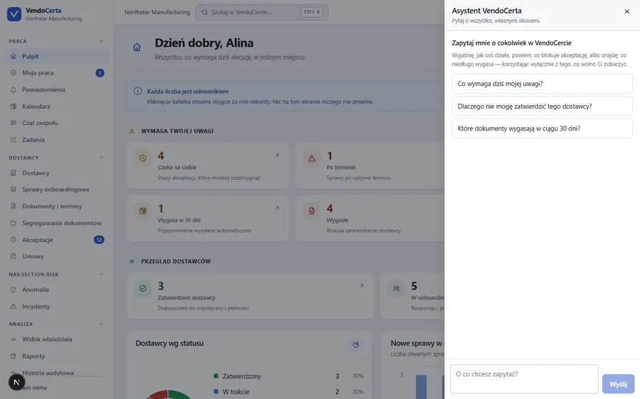Open Raporty page
Screen dimensions: 640x399
57,356
